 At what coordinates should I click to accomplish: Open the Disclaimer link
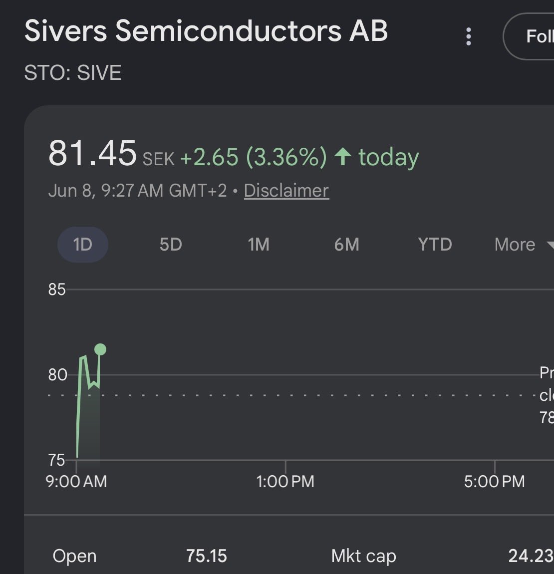pos(286,191)
